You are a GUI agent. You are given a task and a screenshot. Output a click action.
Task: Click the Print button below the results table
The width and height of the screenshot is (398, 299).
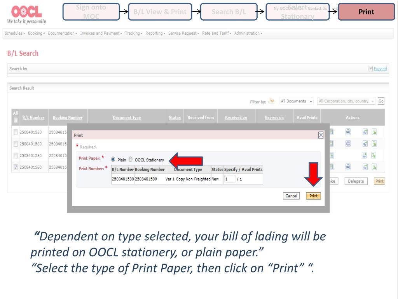point(379,181)
